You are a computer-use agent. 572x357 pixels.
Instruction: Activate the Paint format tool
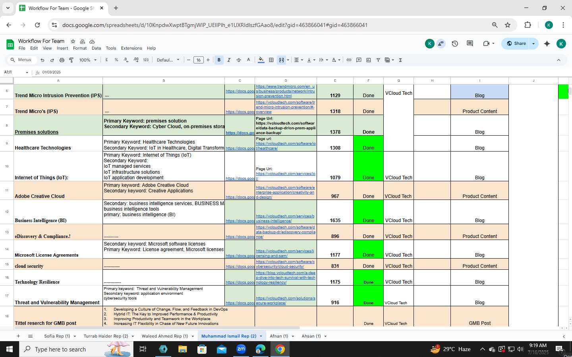(71, 60)
